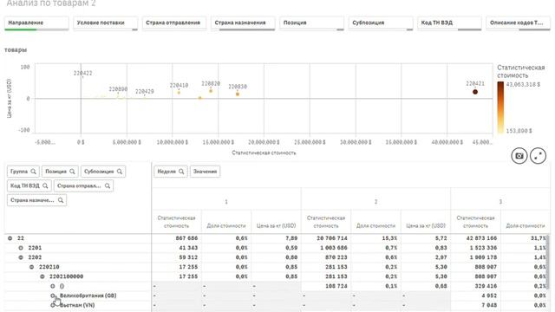The width and height of the screenshot is (555, 312).
Task: Open the Описание кодов Т... filter
Action: click(518, 23)
